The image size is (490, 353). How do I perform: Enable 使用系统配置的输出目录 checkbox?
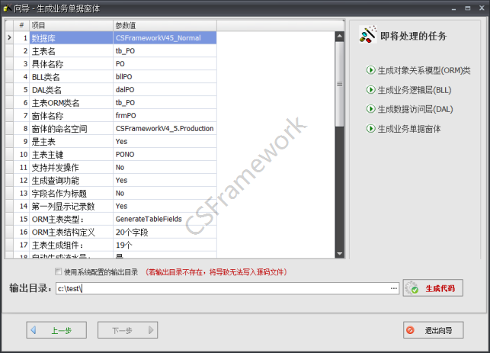(58, 271)
